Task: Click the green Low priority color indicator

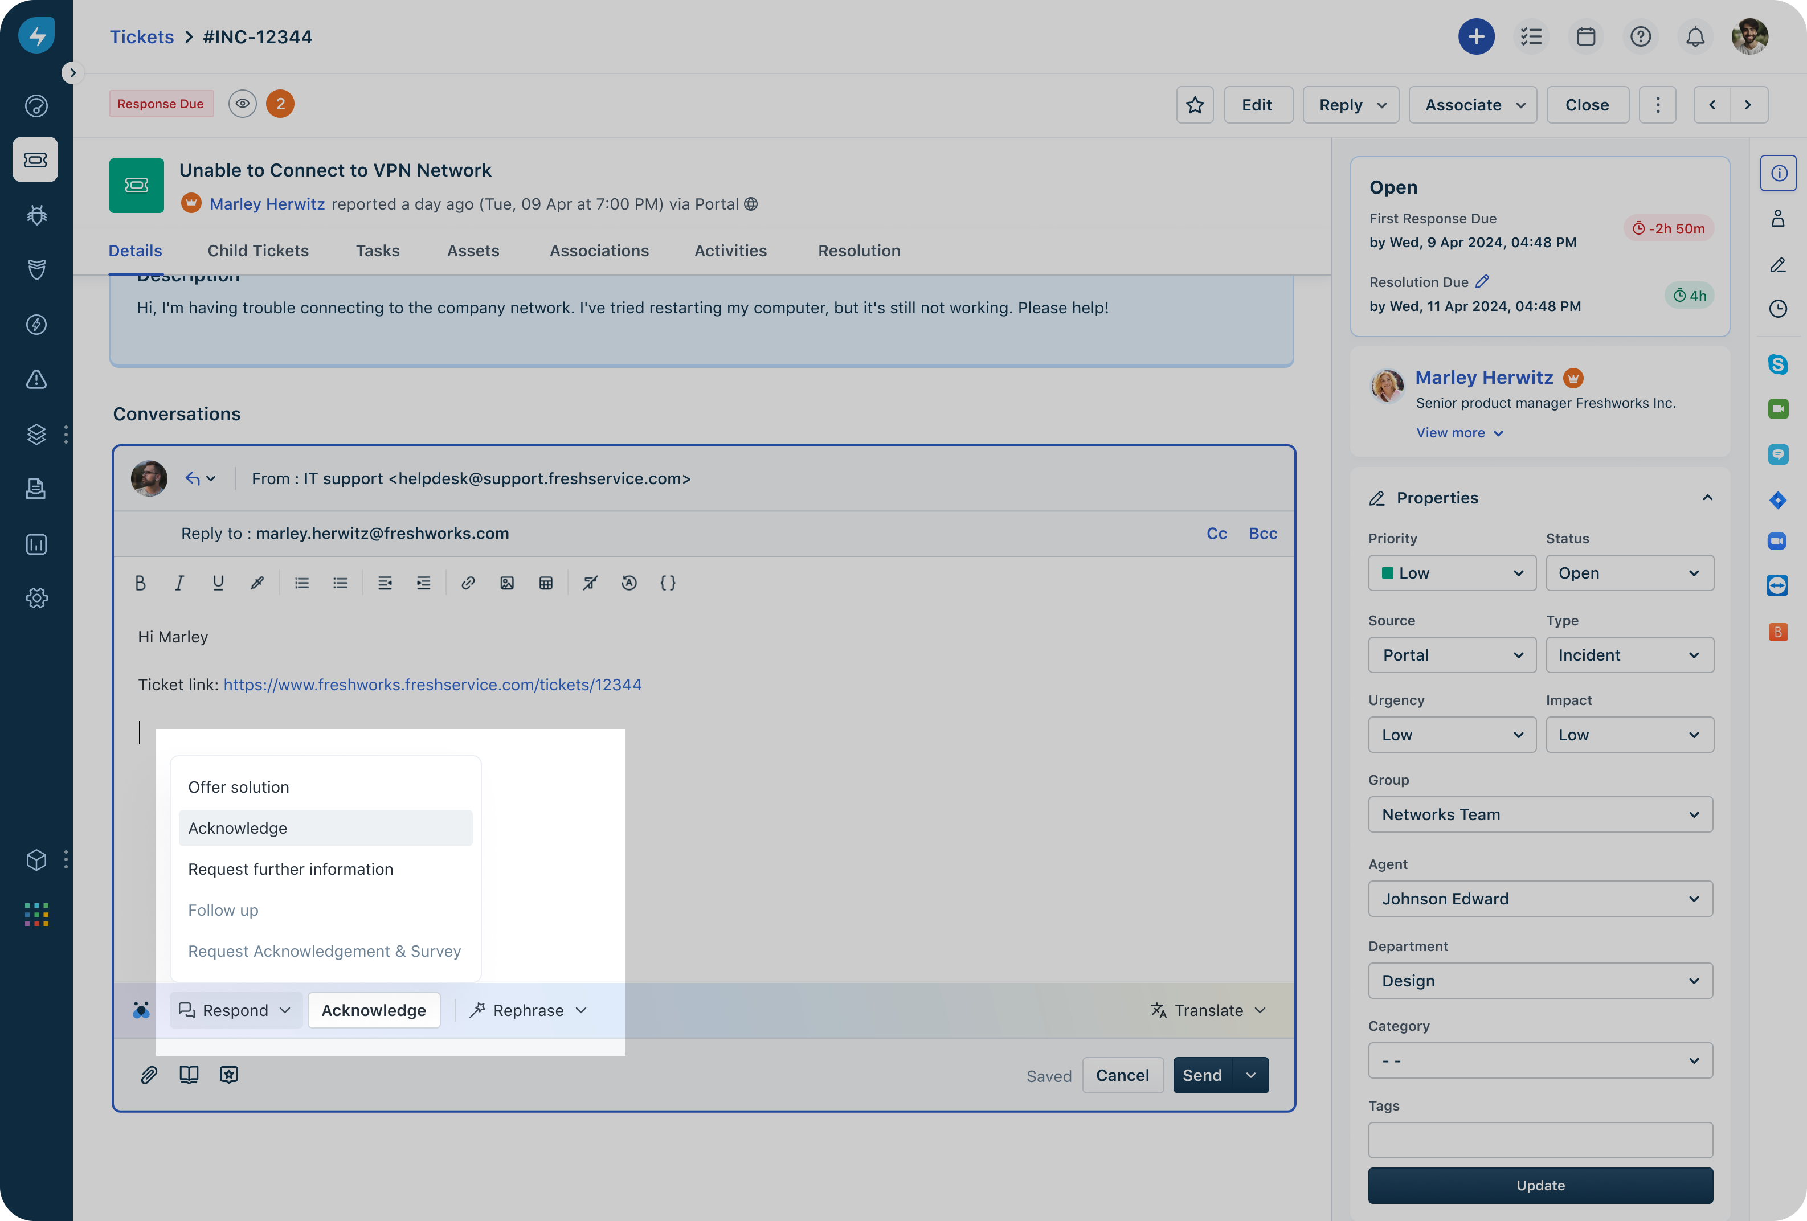Action: click(x=1387, y=573)
